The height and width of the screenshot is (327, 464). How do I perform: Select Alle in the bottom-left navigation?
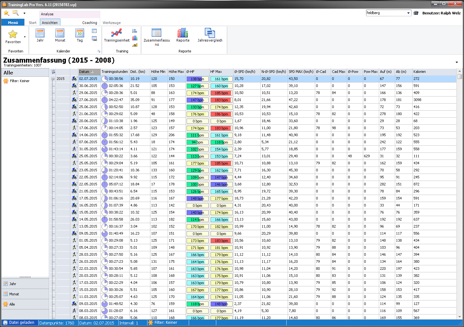click(x=25, y=304)
